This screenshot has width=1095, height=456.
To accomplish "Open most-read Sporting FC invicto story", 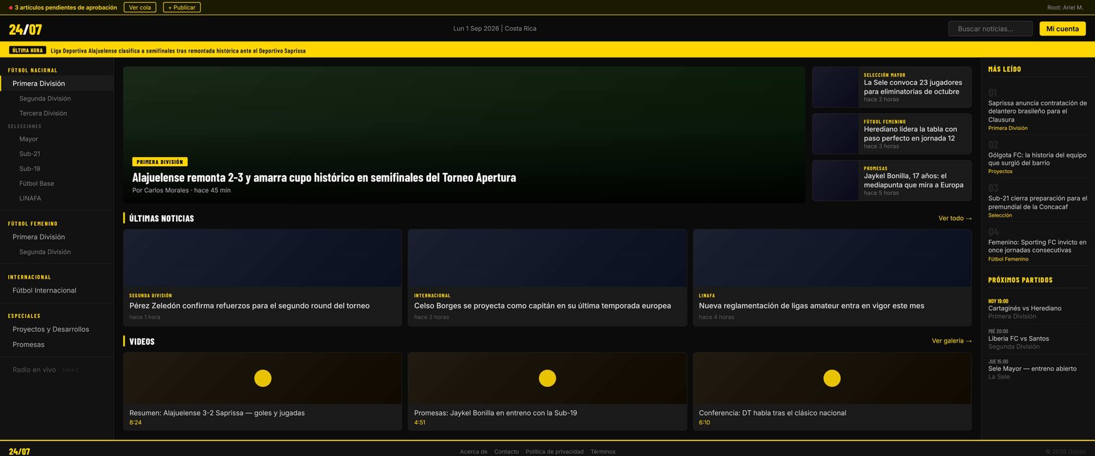I will click(x=1038, y=246).
